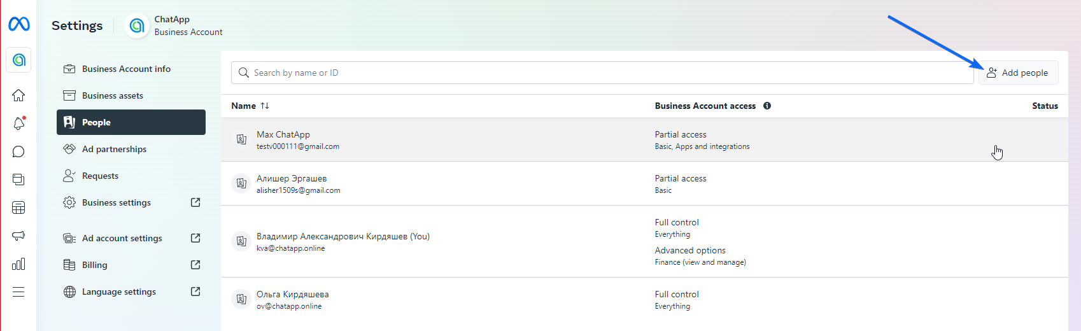Click avatar icon for Владимир Кирдяшев
This screenshot has height=331, width=1081.
(x=241, y=241)
